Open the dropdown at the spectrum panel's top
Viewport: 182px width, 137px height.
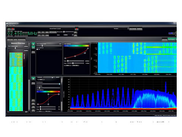point(41,80)
